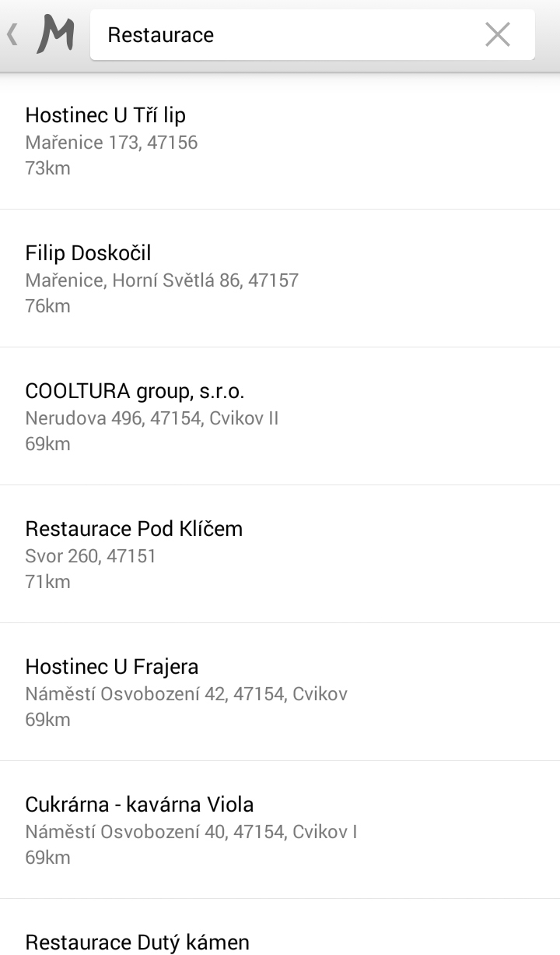Open Hostinec U Tří lip result

(x=106, y=115)
